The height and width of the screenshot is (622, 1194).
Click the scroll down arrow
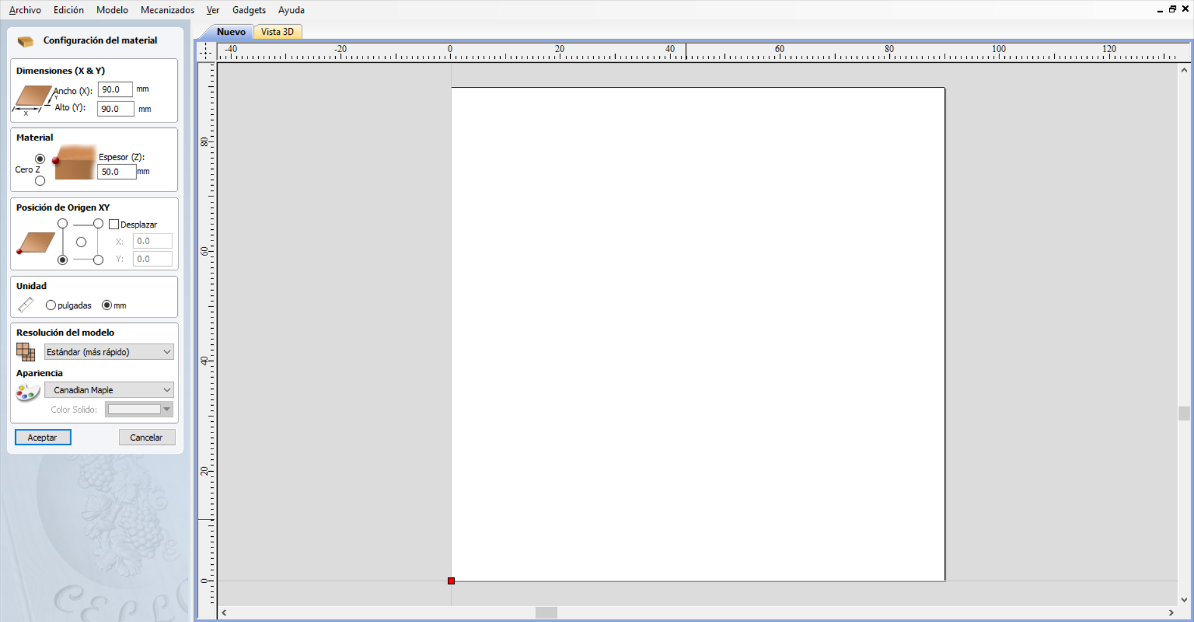1184,600
